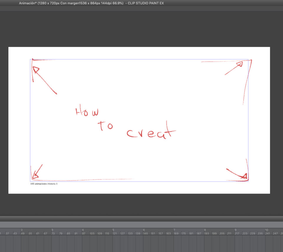The image size is (283, 252).
Task: Click the handwritten "to" on the canvas
Action: [105, 126]
